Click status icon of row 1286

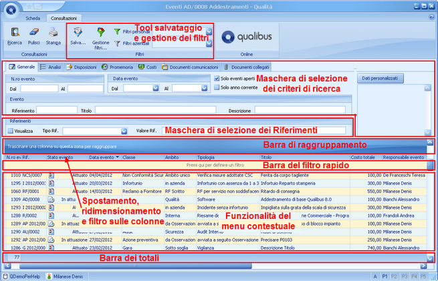pyautogui.click(x=51, y=248)
